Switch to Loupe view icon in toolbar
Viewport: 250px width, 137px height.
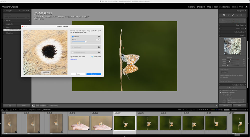[x=34, y=105]
